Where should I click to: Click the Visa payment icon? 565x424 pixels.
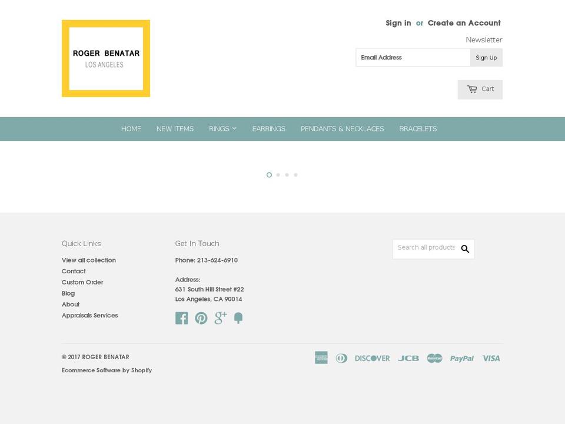point(491,359)
